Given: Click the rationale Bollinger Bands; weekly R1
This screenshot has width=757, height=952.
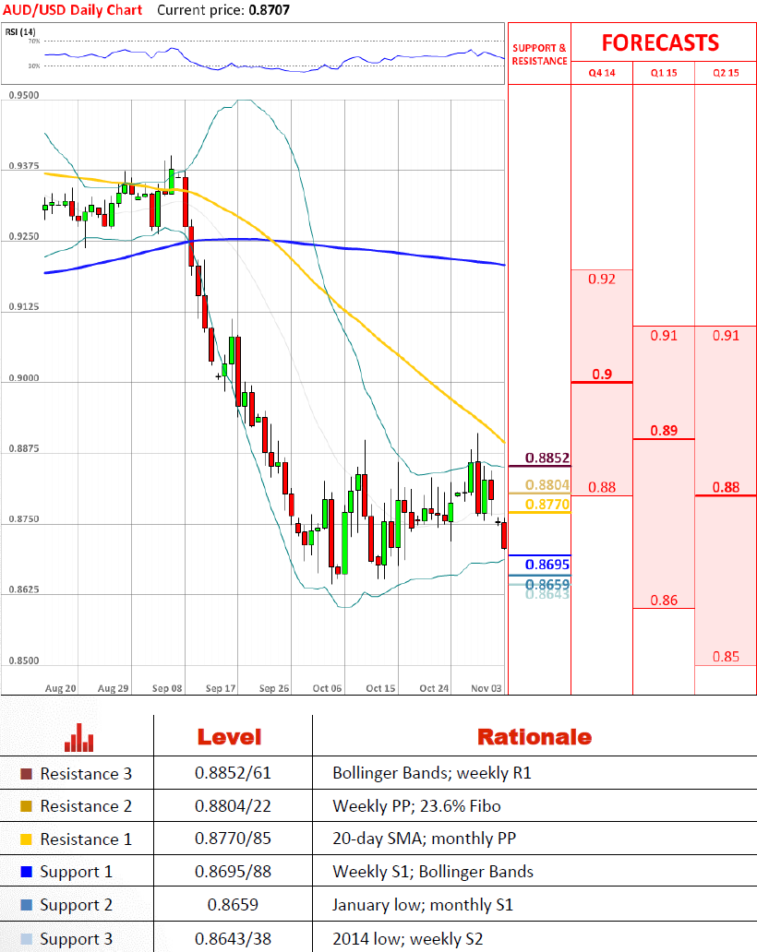Looking at the screenshot, I should 432,773.
